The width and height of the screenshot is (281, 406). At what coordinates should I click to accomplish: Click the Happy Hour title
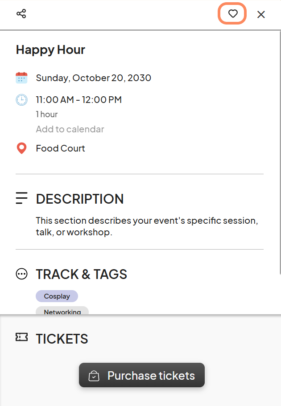50,50
